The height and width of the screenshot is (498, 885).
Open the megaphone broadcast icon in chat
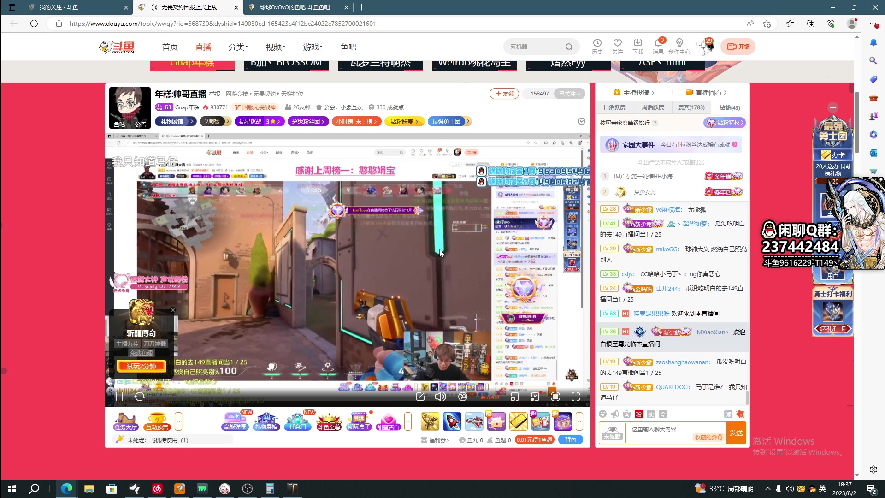614,414
